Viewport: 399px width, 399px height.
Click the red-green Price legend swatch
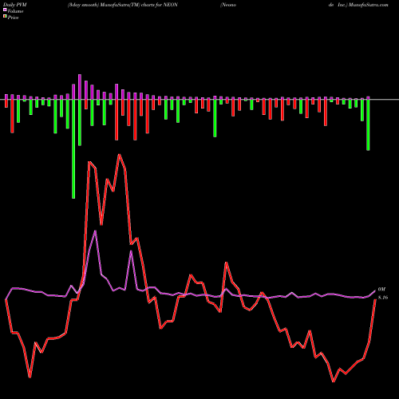(x=5, y=17)
